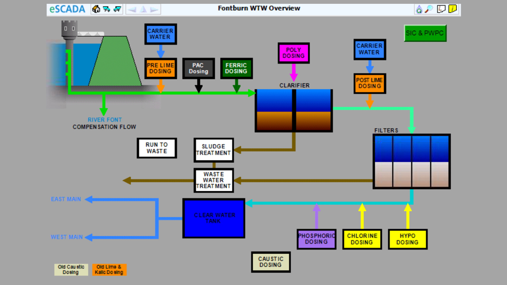
Task: Click the Old Caustic Dosing link
Action: coord(71,270)
